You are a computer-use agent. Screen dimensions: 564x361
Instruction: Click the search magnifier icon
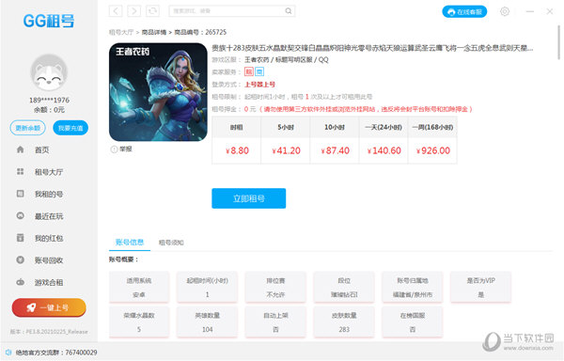(x=289, y=11)
